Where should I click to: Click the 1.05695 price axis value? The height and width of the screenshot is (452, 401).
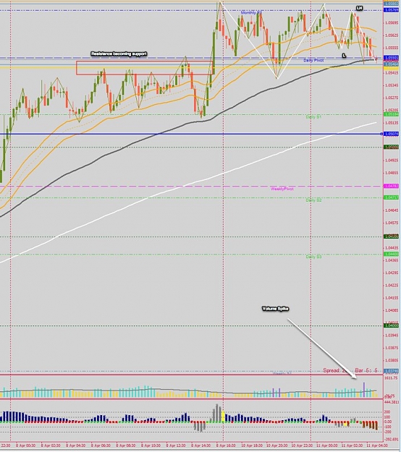pyautogui.click(x=392, y=22)
